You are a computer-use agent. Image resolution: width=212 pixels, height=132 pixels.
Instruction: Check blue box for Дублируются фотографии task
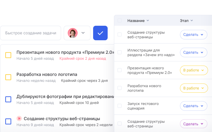tap(8, 99)
